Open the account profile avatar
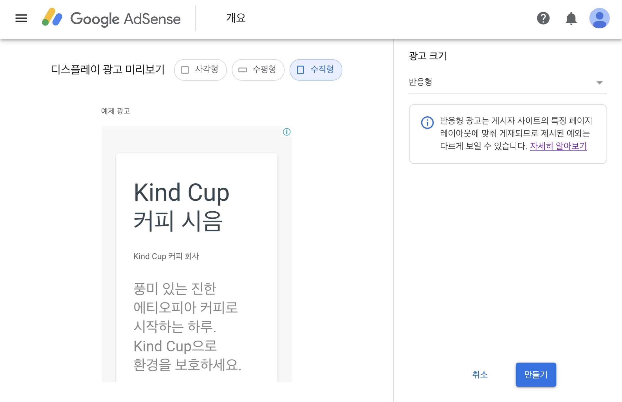The width and height of the screenshot is (622, 402). coord(600,18)
